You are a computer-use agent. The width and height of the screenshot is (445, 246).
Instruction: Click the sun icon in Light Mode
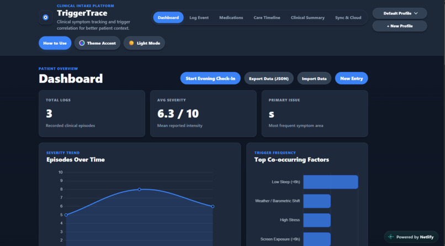tap(131, 43)
